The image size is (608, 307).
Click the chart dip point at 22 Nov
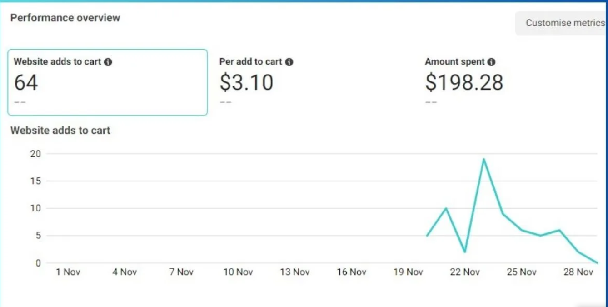tap(465, 252)
